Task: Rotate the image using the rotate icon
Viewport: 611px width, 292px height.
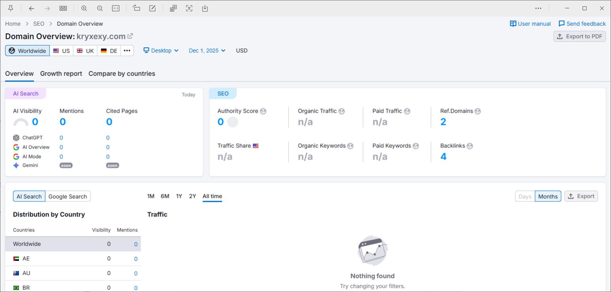Action: (137, 8)
